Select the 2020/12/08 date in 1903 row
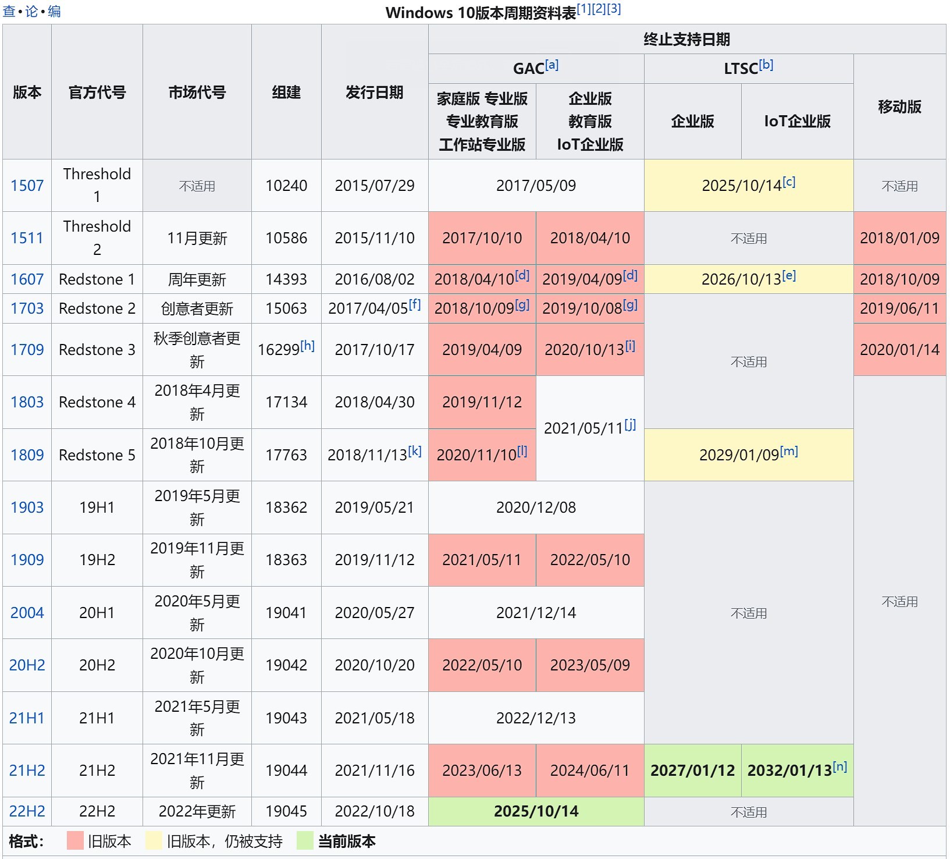Image resolution: width=950 pixels, height=859 pixels. pos(536,507)
